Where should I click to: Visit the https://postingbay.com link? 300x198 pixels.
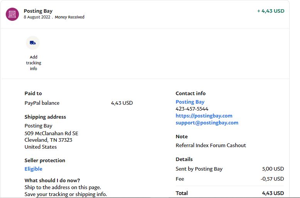(204, 116)
